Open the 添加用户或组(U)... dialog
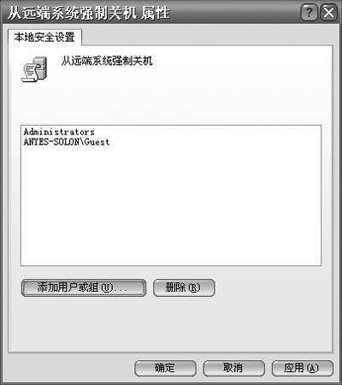Image resolution: width=342 pixels, height=385 pixels. (84, 287)
